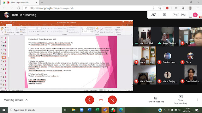Image resolution: width=202 pixels, height=113 pixels.
Task: Toggle Underline in PowerPoint Font group
Action: [x=33, y=31]
